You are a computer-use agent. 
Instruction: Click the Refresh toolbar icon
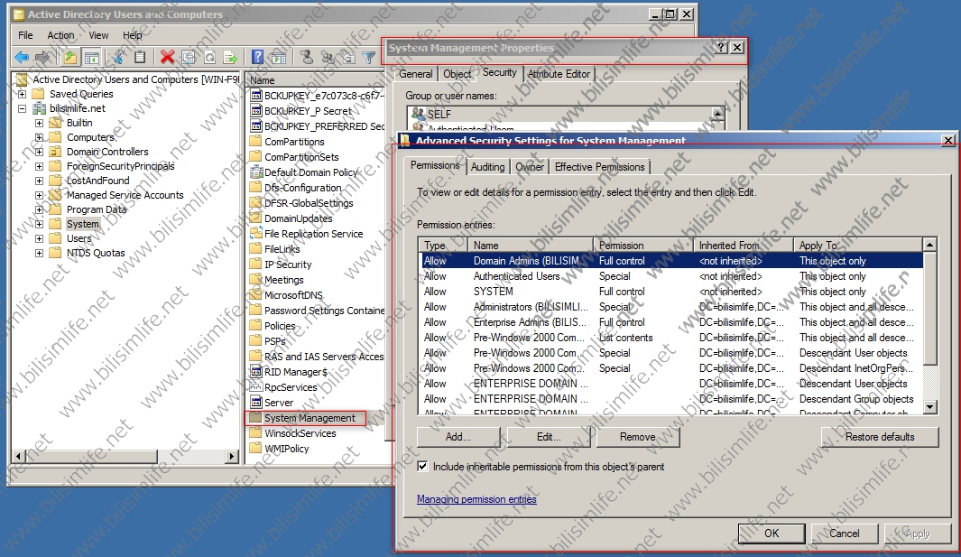tap(209, 58)
